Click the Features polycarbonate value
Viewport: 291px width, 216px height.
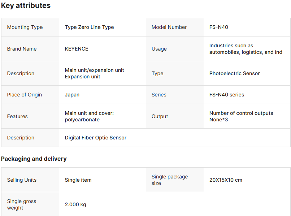click(89, 116)
